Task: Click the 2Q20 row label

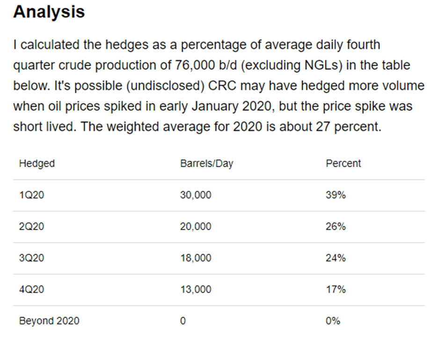Action: (32, 227)
